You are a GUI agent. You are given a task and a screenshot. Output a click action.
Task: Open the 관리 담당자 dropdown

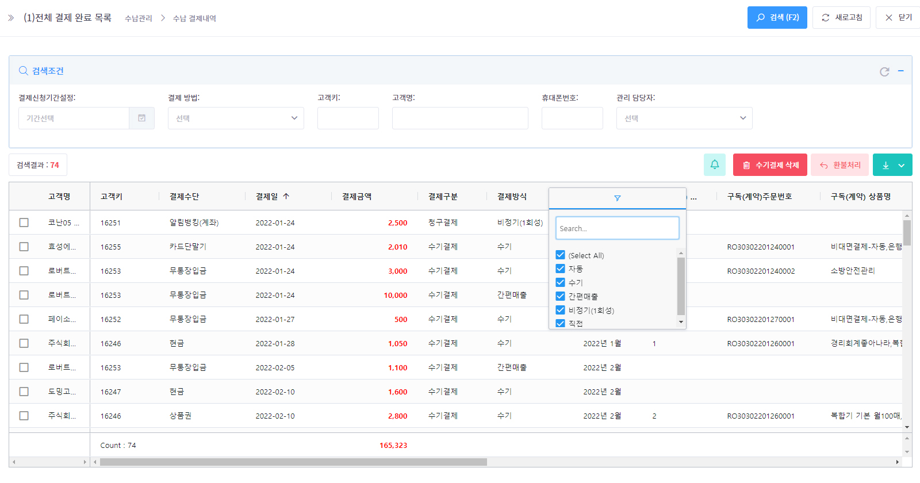(x=684, y=118)
